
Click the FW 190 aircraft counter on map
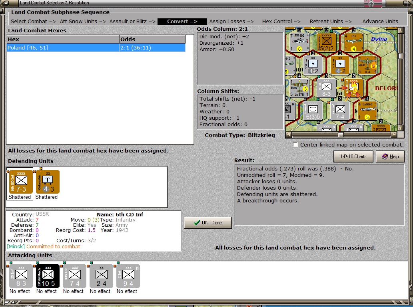(299, 42)
